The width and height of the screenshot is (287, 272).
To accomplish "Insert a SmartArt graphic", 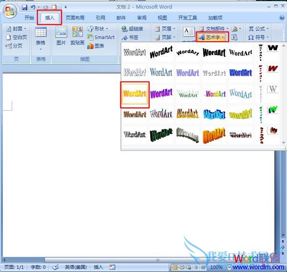I will 101,37.
